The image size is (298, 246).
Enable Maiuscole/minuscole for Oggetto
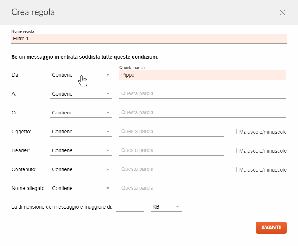click(234, 132)
